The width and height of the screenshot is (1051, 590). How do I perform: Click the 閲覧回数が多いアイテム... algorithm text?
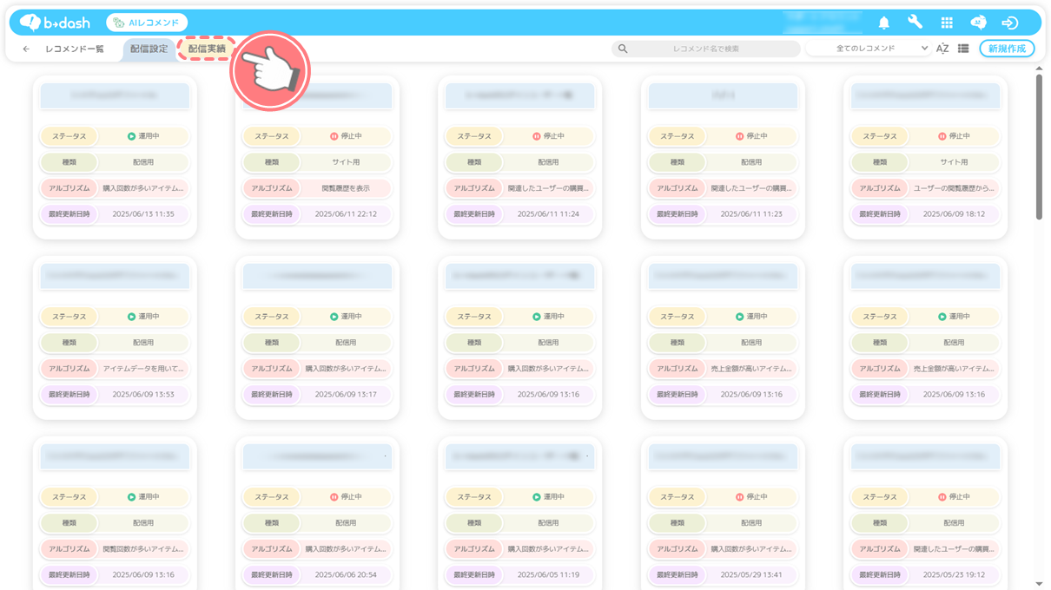pyautogui.click(x=143, y=549)
